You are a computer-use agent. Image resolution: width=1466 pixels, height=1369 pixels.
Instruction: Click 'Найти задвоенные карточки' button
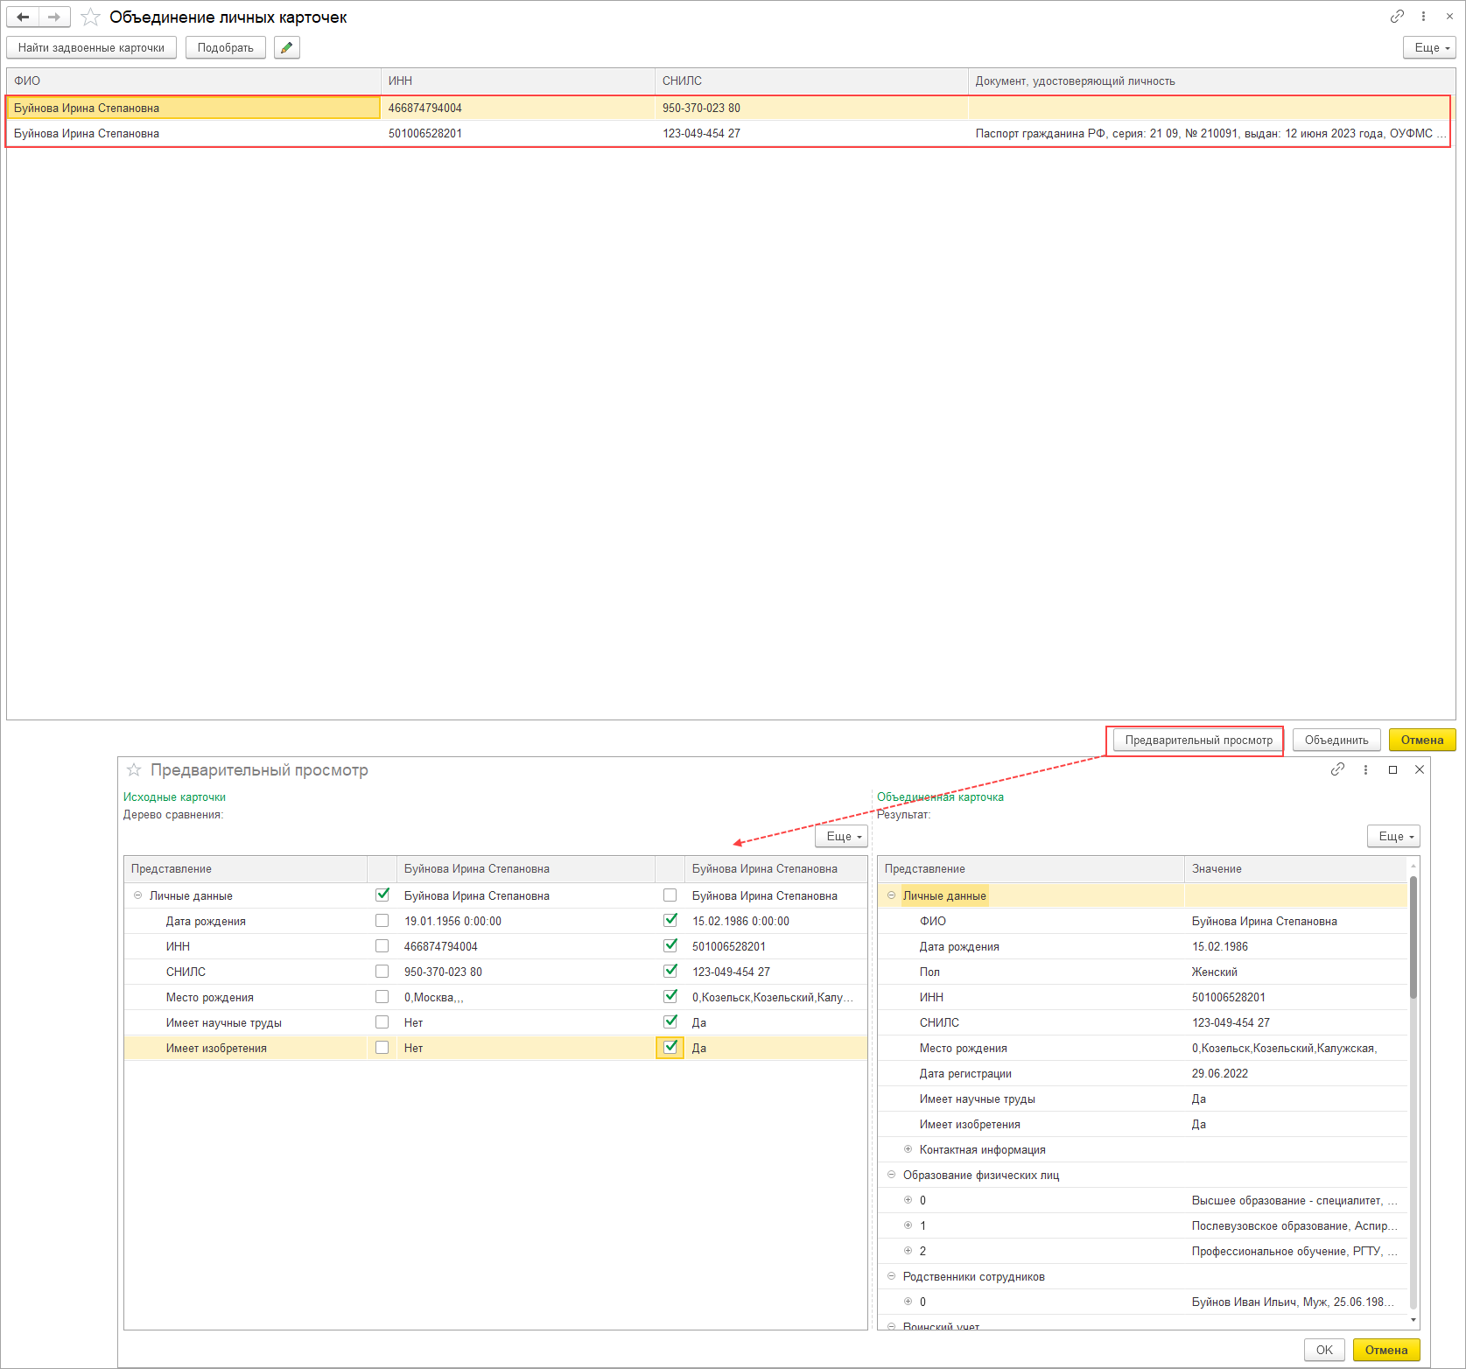pyautogui.click(x=91, y=47)
